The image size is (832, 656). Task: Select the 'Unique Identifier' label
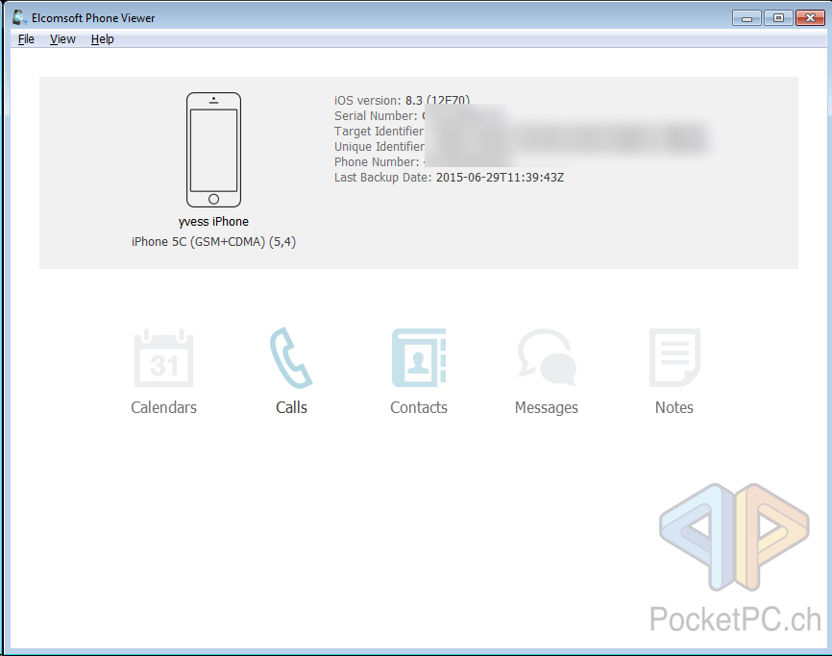(x=379, y=146)
